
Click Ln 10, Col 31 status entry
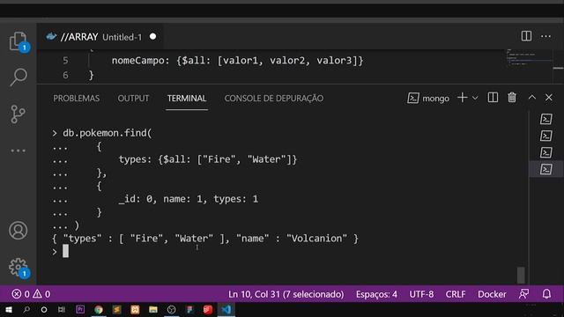point(286,294)
